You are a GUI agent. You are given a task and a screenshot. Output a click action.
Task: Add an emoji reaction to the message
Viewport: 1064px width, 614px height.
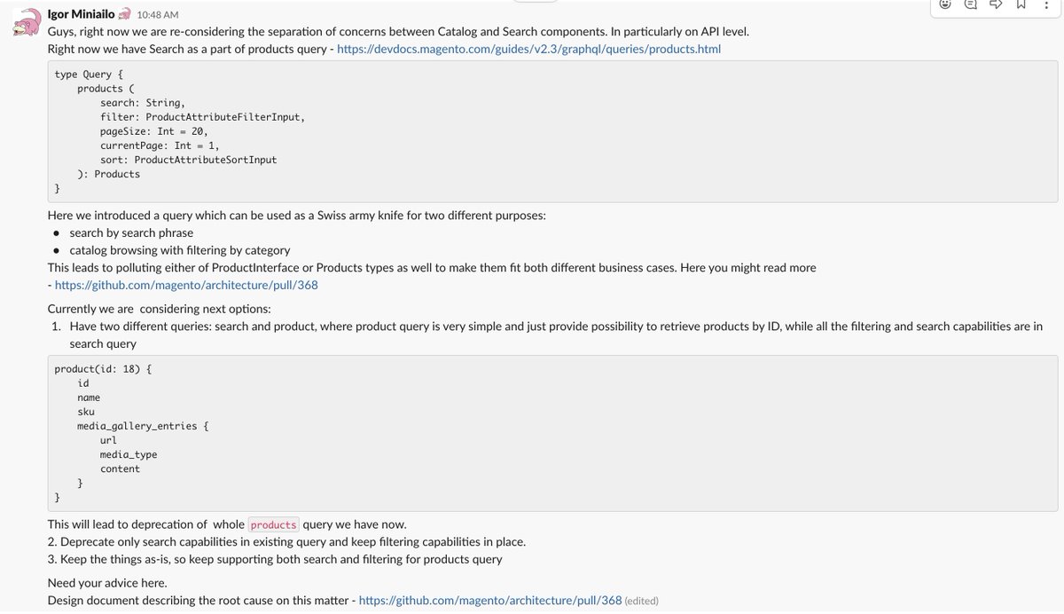coord(945,4)
